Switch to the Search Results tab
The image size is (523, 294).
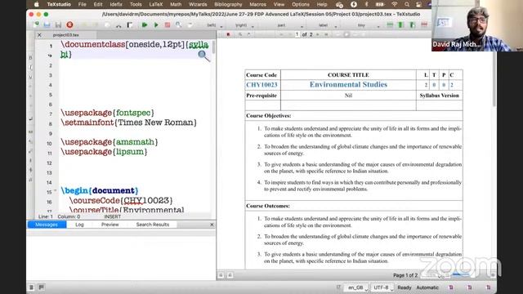tap(153, 225)
